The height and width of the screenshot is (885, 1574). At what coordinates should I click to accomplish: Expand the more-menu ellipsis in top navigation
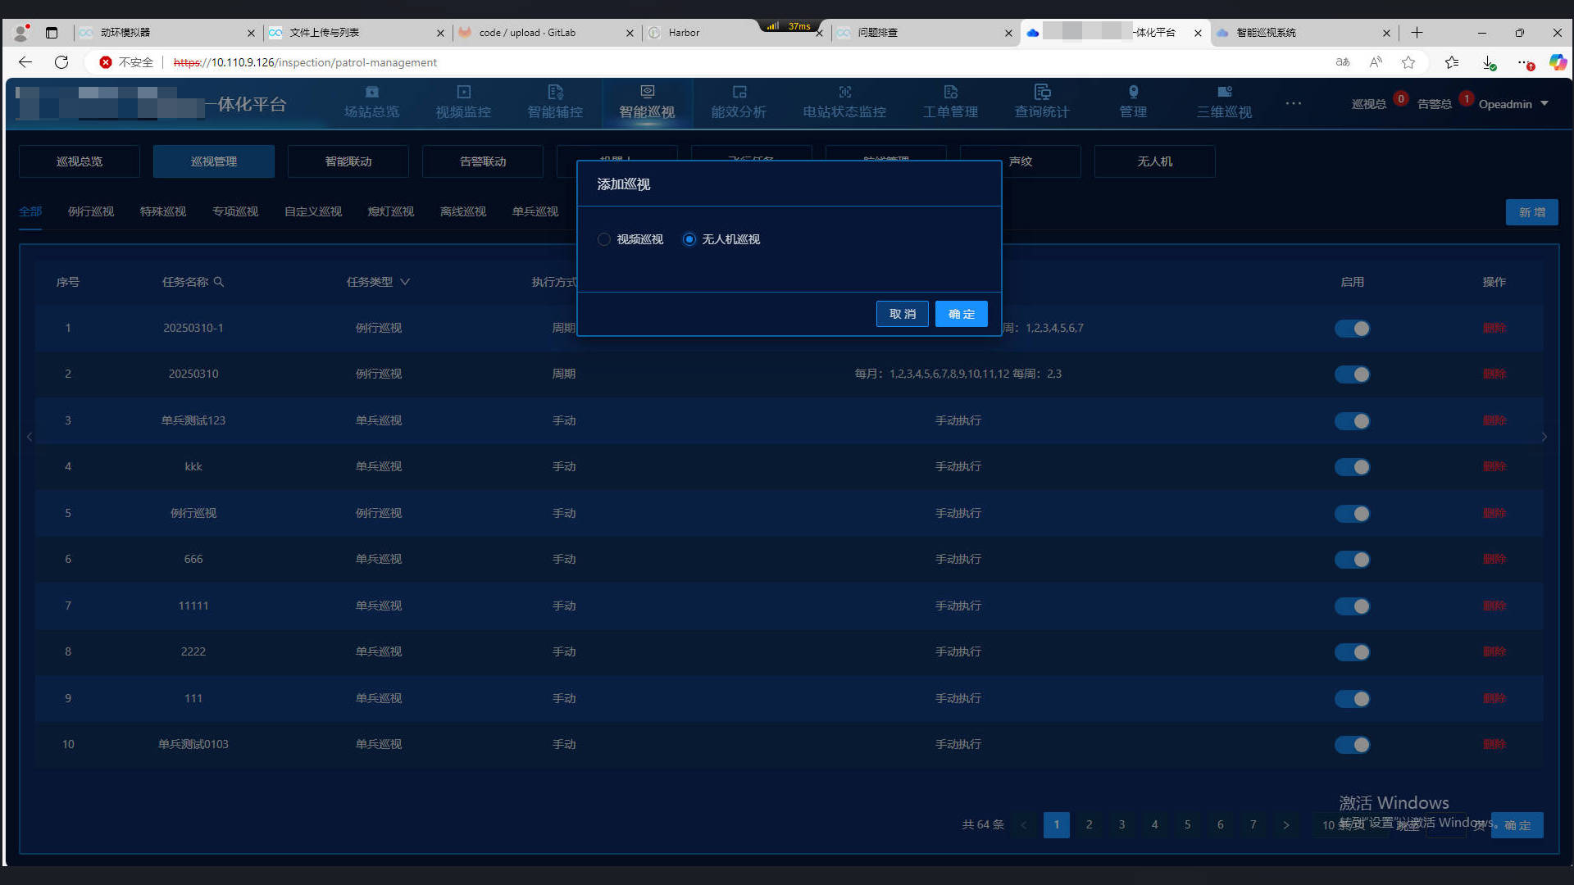[1293, 103]
